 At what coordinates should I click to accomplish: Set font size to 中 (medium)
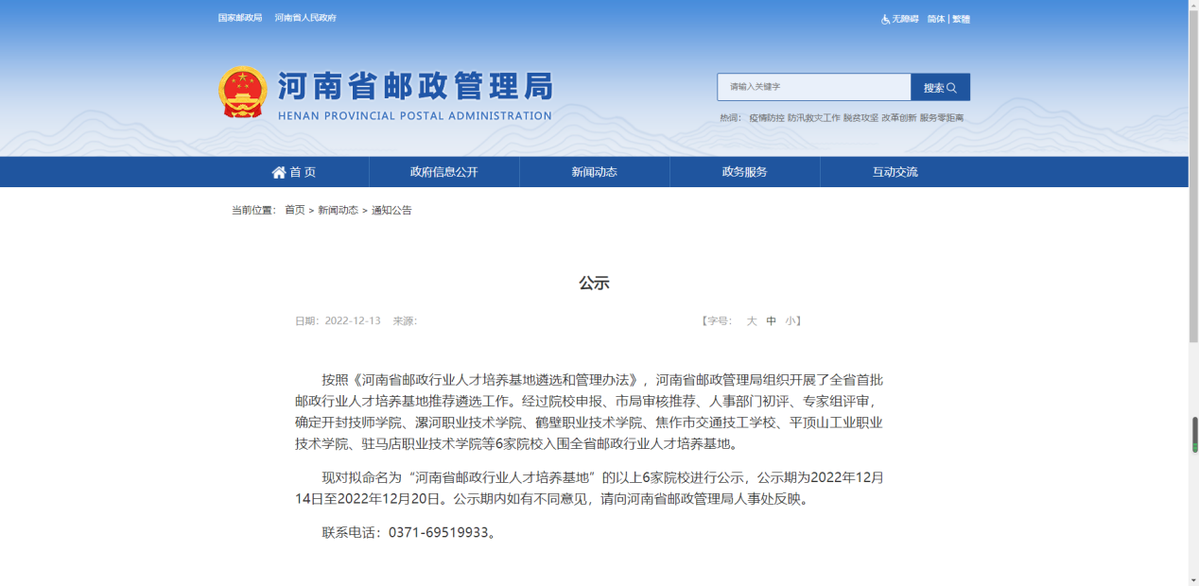pyautogui.click(x=772, y=321)
